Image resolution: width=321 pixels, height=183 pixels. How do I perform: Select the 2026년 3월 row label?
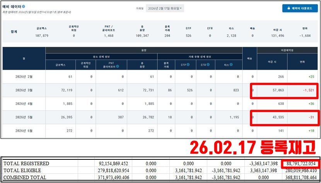click(24, 90)
